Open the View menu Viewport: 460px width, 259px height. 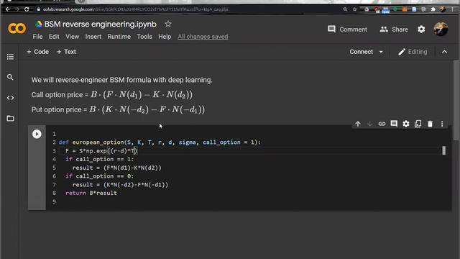pos(72,37)
